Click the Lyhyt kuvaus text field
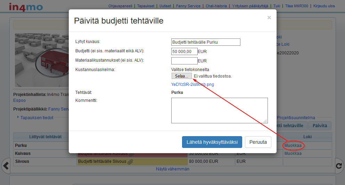 [x=206, y=42]
